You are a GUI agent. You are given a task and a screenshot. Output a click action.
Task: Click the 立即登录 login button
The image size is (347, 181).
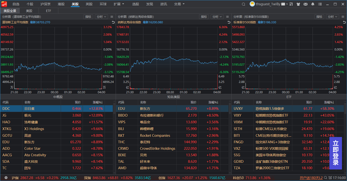pos(336,153)
